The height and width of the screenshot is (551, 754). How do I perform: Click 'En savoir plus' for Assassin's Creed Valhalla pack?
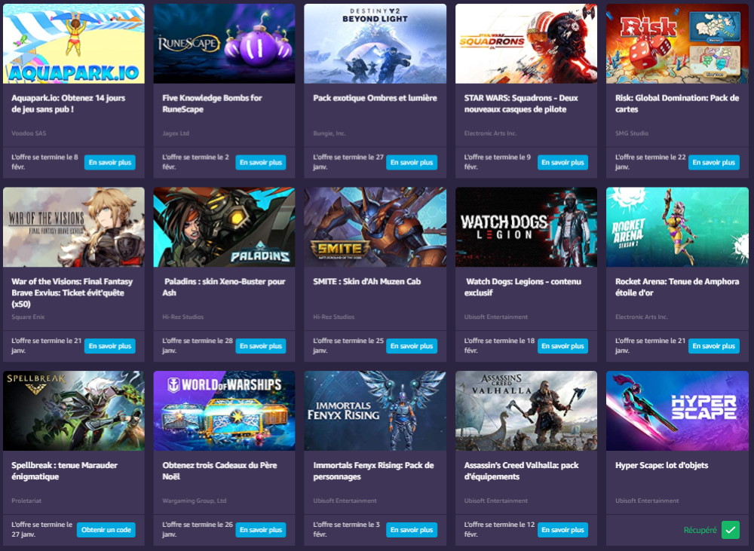(562, 530)
